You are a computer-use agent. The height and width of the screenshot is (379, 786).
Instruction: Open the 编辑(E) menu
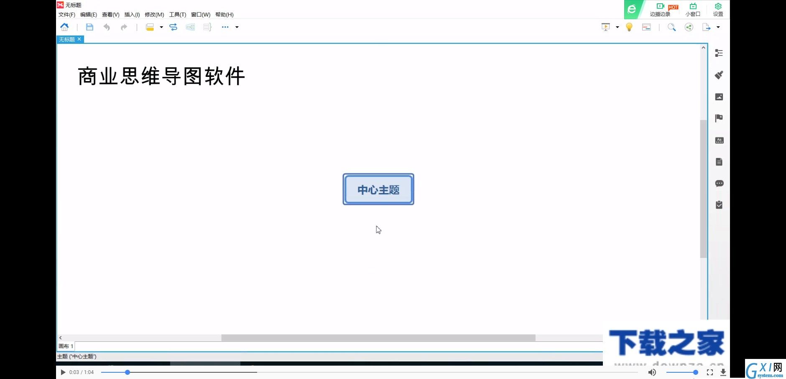pos(89,15)
